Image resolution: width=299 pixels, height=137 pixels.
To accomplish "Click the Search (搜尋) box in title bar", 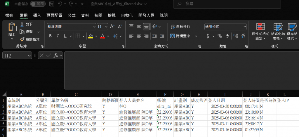I will point(227,4).
